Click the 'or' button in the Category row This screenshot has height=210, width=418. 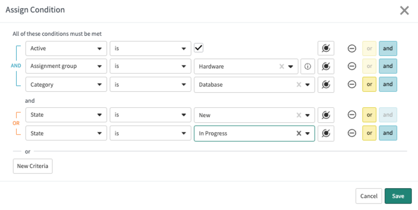click(369, 84)
